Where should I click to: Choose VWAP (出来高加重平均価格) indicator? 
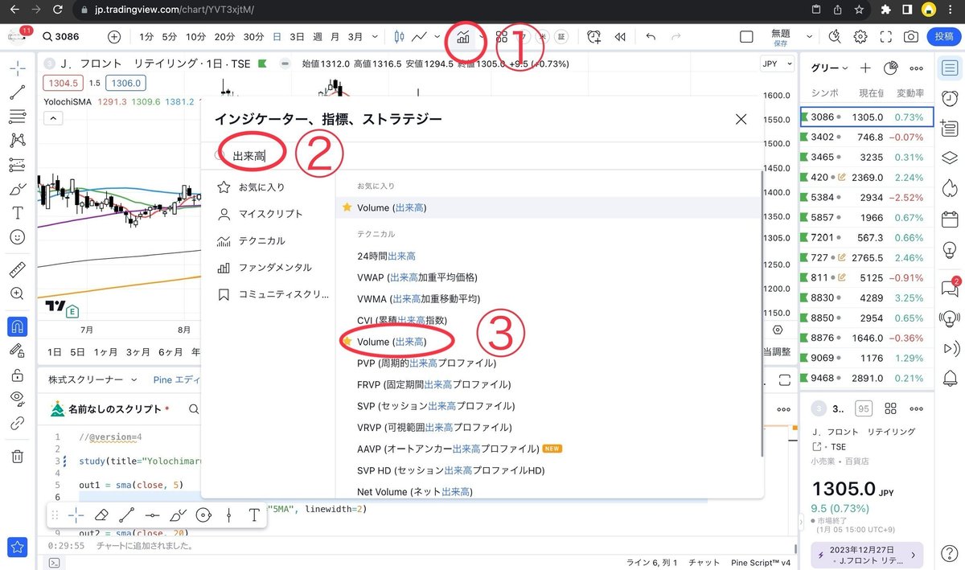pos(548,277)
